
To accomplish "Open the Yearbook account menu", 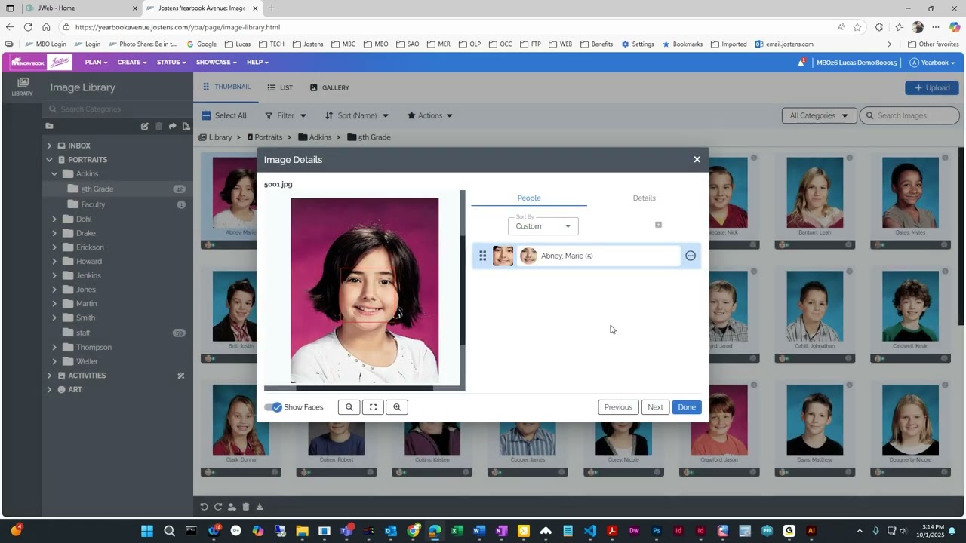I will pos(932,63).
